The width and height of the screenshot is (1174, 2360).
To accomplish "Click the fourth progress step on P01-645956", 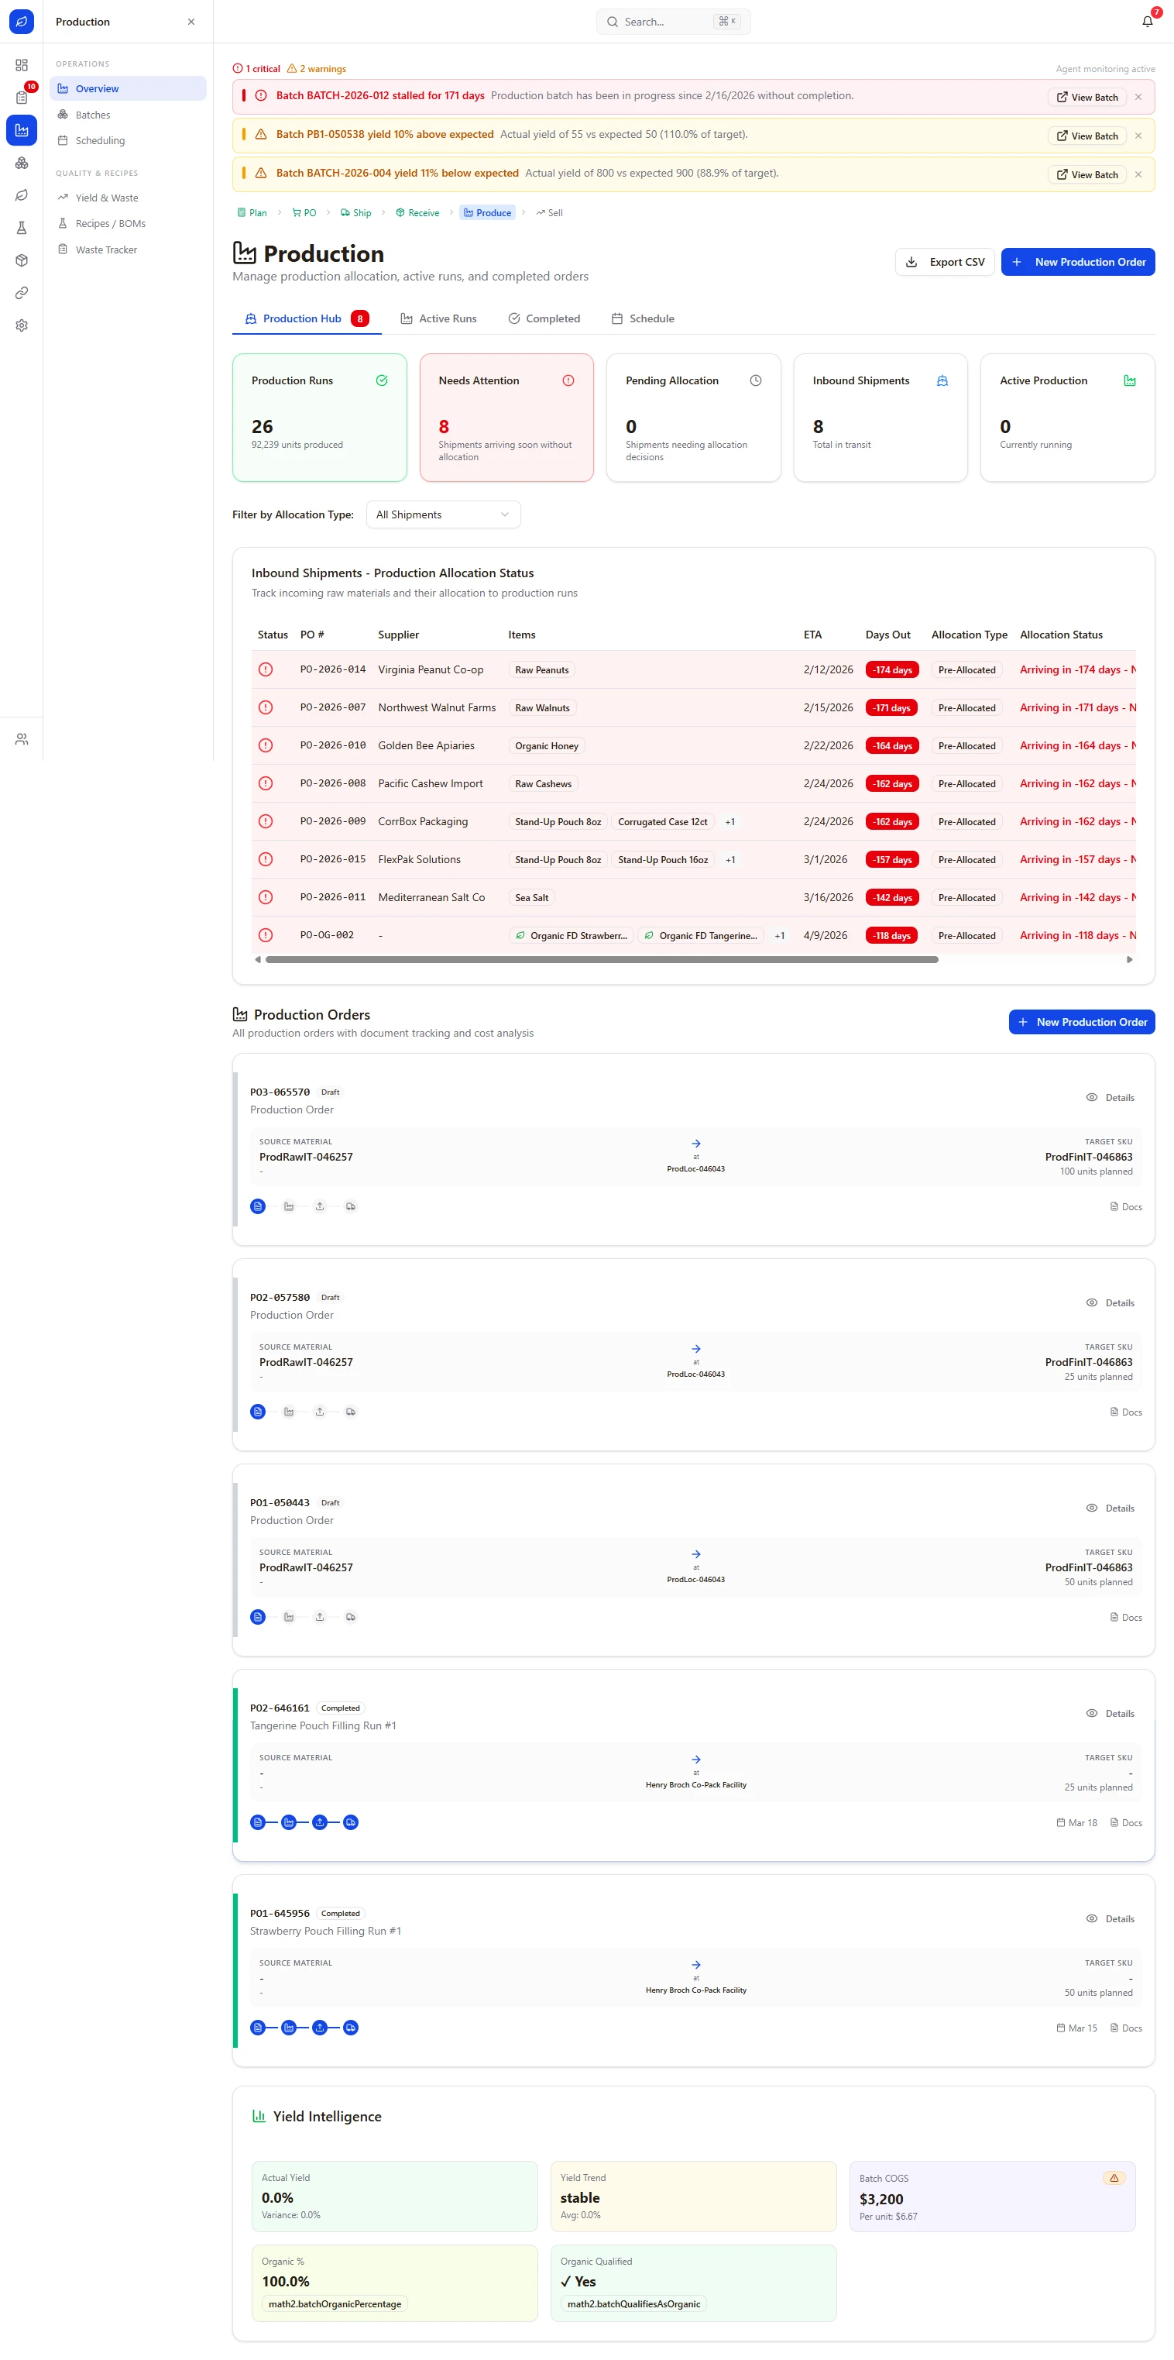I will click(x=351, y=2028).
